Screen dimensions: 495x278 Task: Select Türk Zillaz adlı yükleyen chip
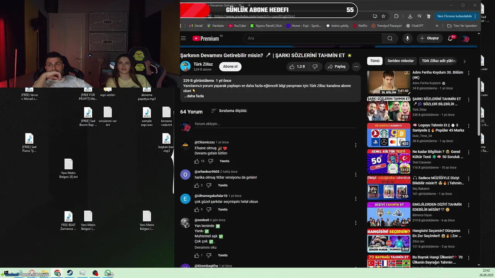click(439, 61)
